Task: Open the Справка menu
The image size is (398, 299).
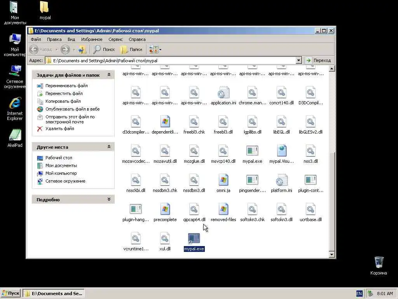Action: tap(137, 39)
